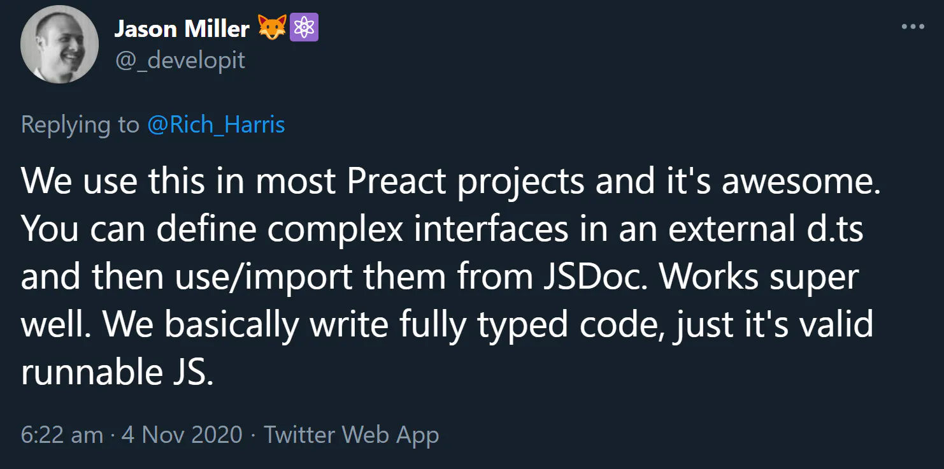Open the tweet's three-dot more options menu
The image size is (944, 469).
(x=912, y=27)
